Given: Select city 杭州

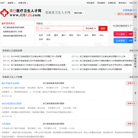Looking at the screenshot, I should tap(41, 35).
